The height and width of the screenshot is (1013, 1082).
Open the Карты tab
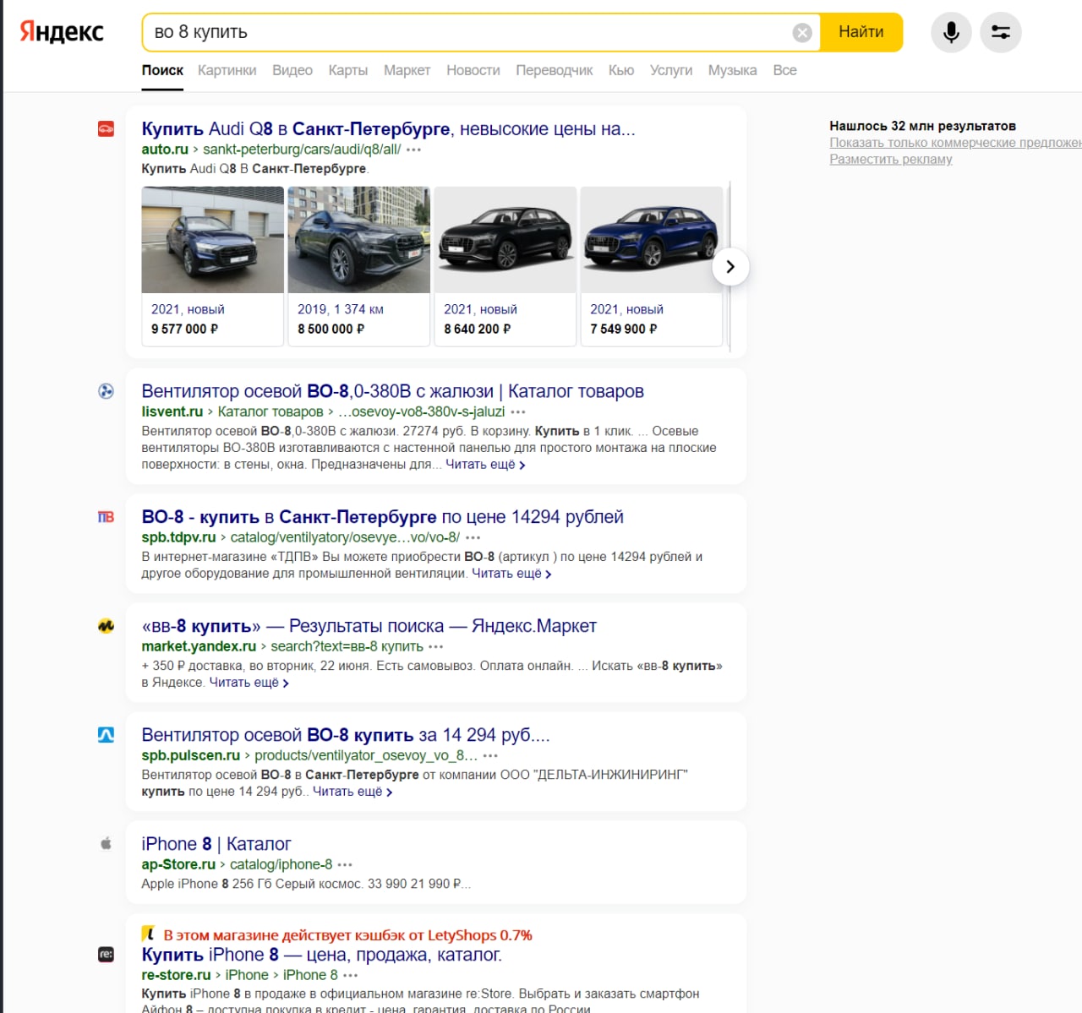[x=348, y=70]
